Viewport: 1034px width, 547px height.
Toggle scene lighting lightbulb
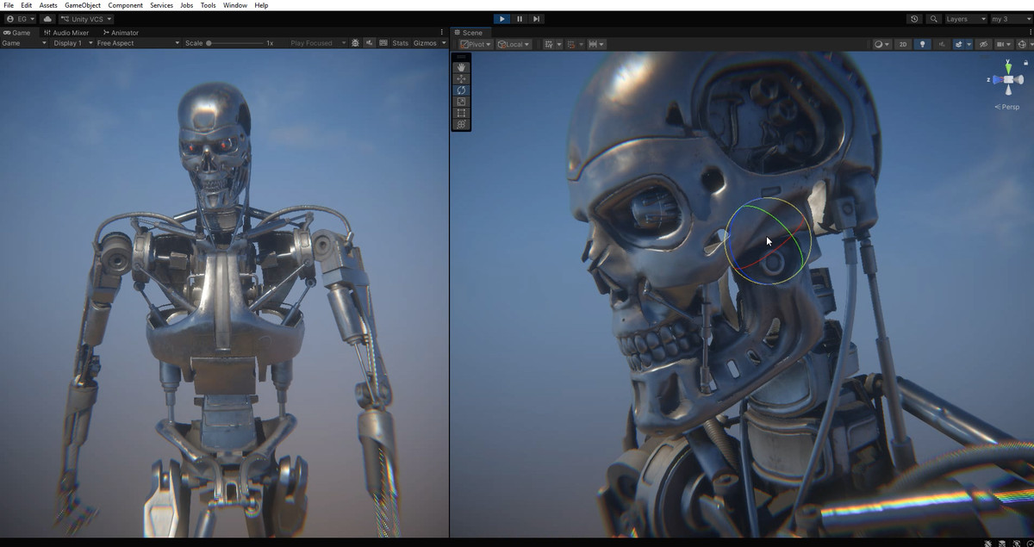922,44
